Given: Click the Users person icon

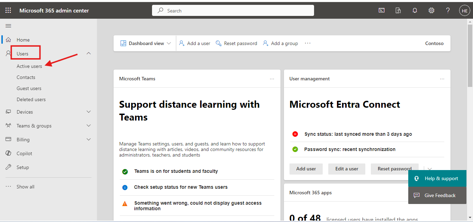Looking at the screenshot, I should [x=9, y=53].
